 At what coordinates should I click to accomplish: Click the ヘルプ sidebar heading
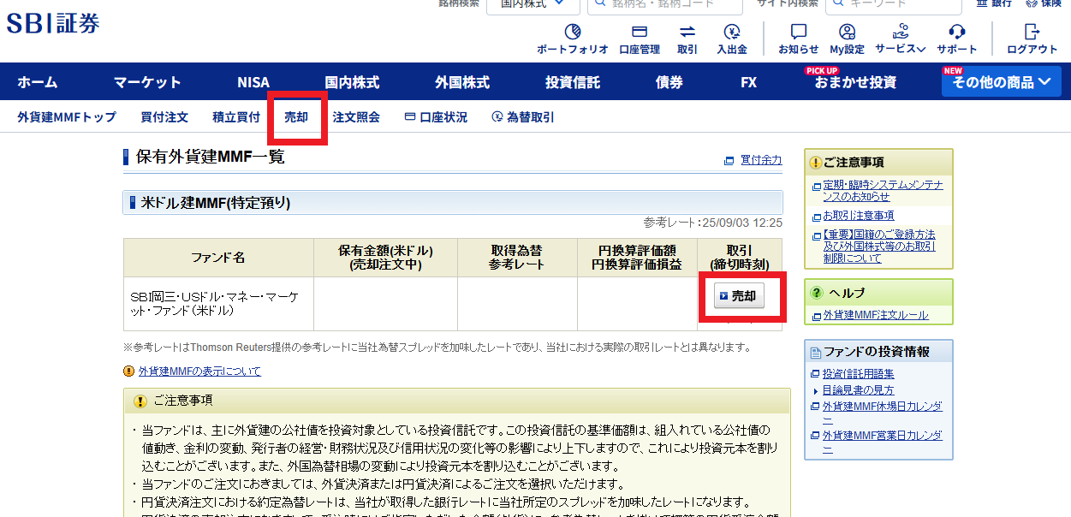[x=848, y=293]
